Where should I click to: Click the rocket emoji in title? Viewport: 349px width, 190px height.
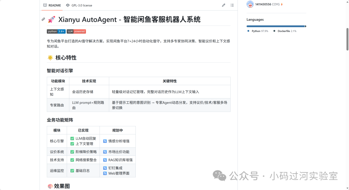51,20
